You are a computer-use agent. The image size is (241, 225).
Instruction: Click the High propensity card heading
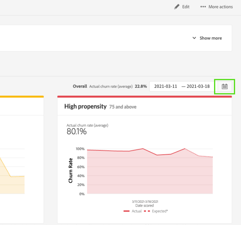click(x=85, y=107)
